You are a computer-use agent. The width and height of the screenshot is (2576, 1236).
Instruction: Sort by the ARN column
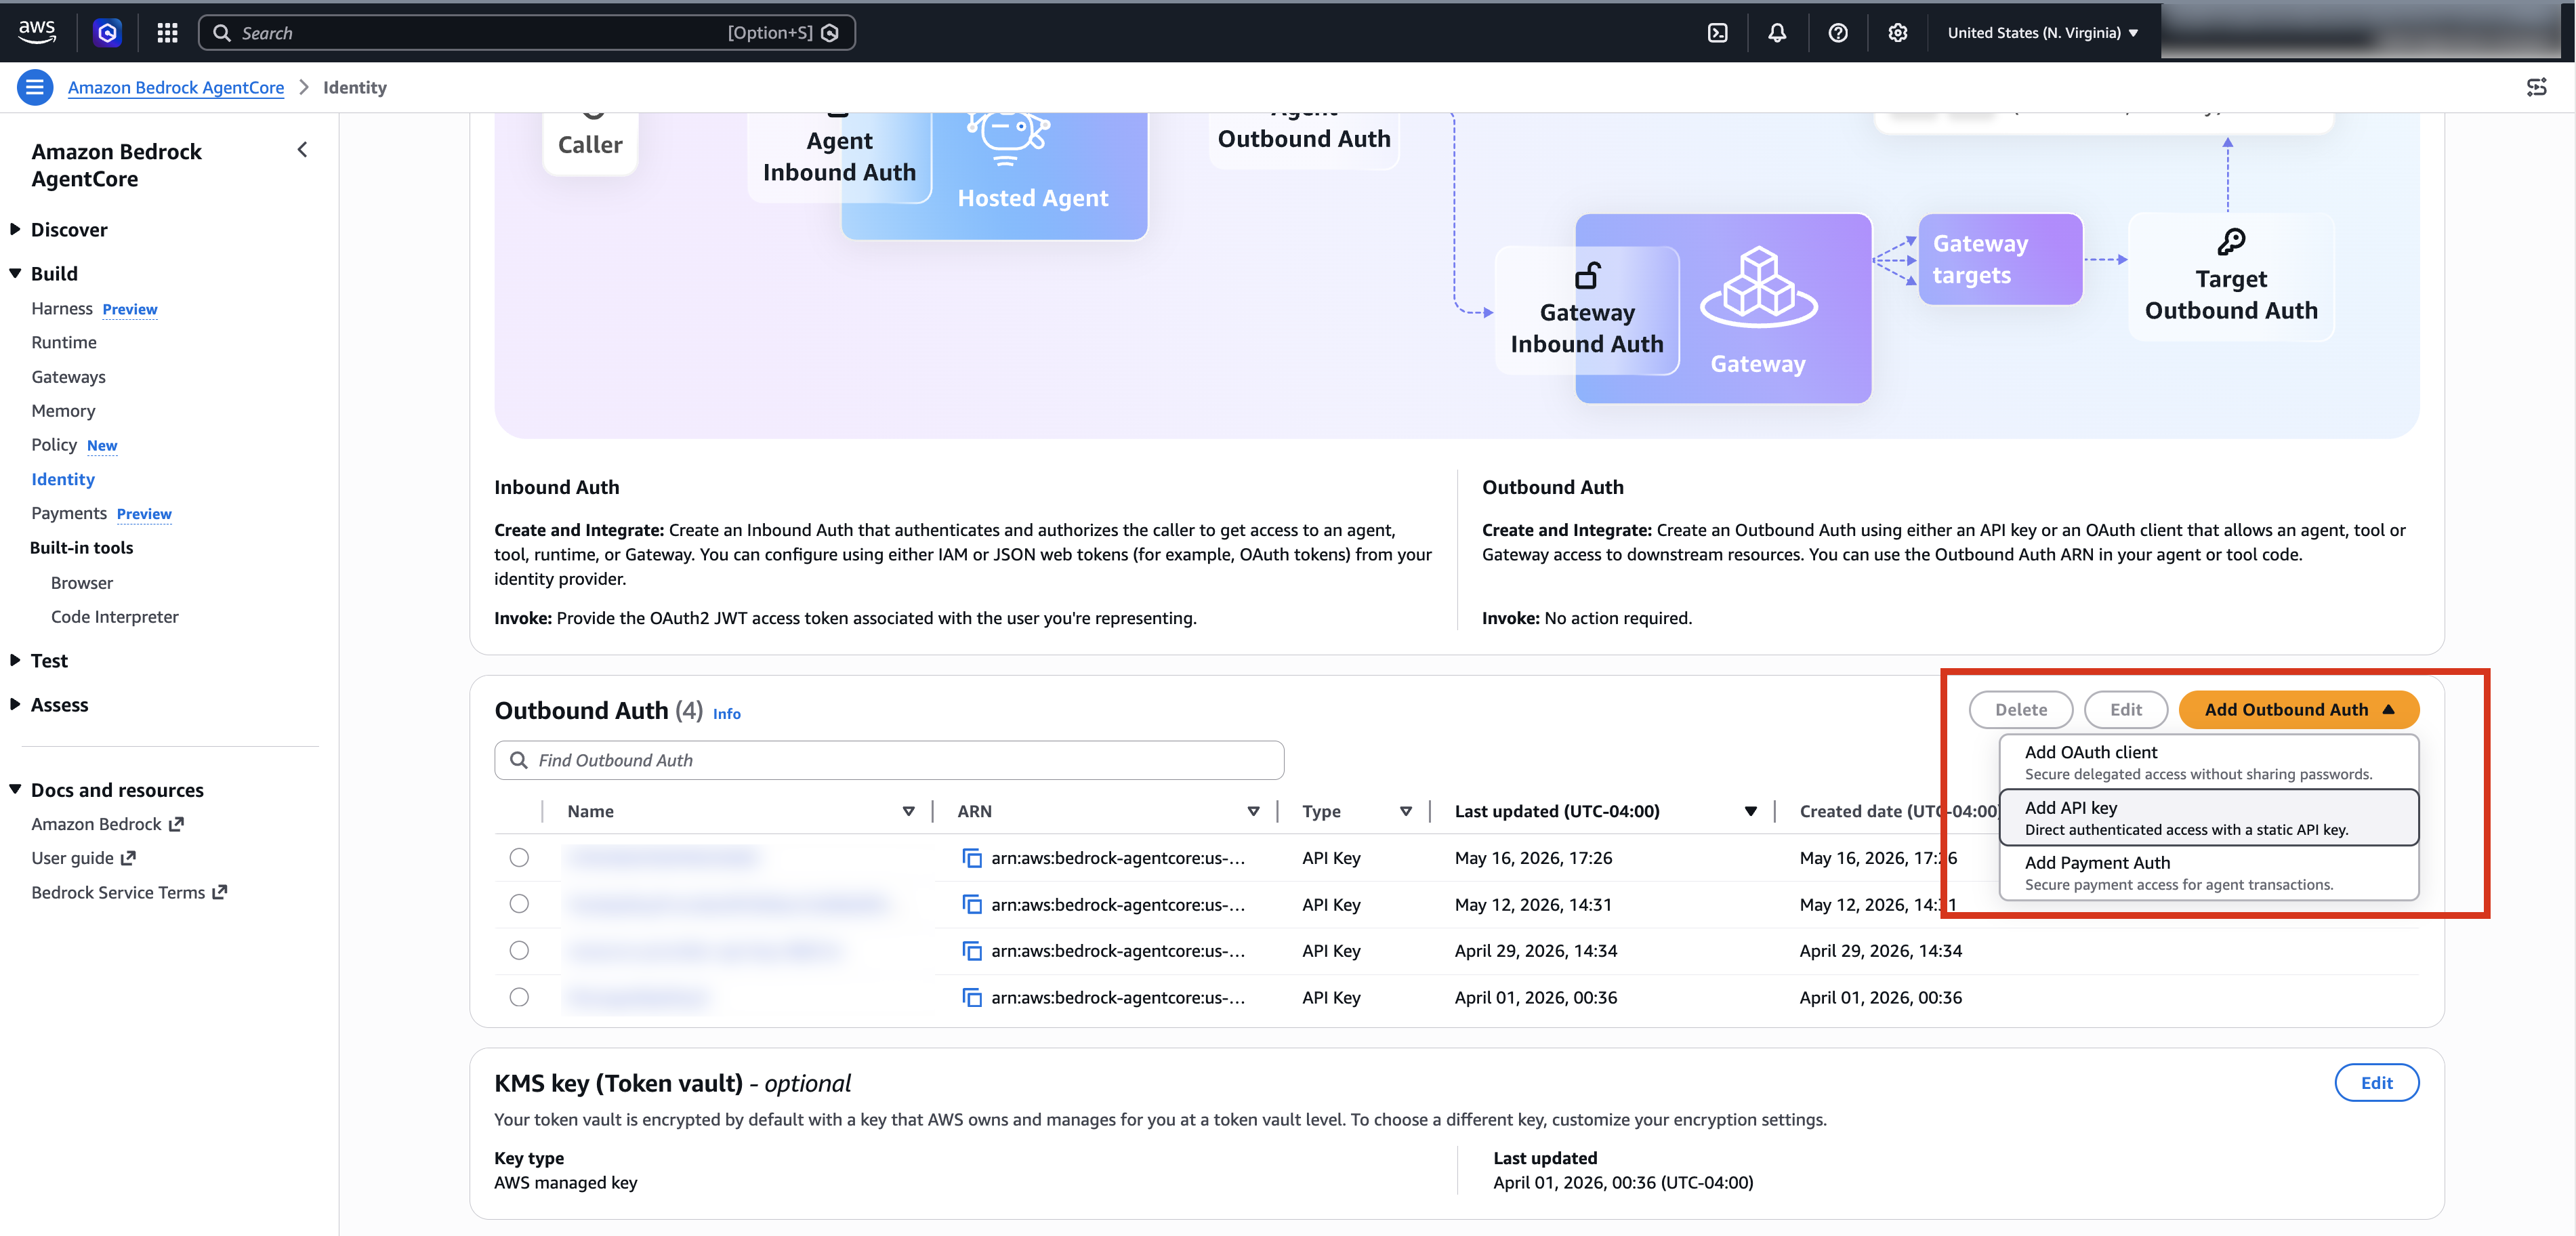pos(1253,811)
